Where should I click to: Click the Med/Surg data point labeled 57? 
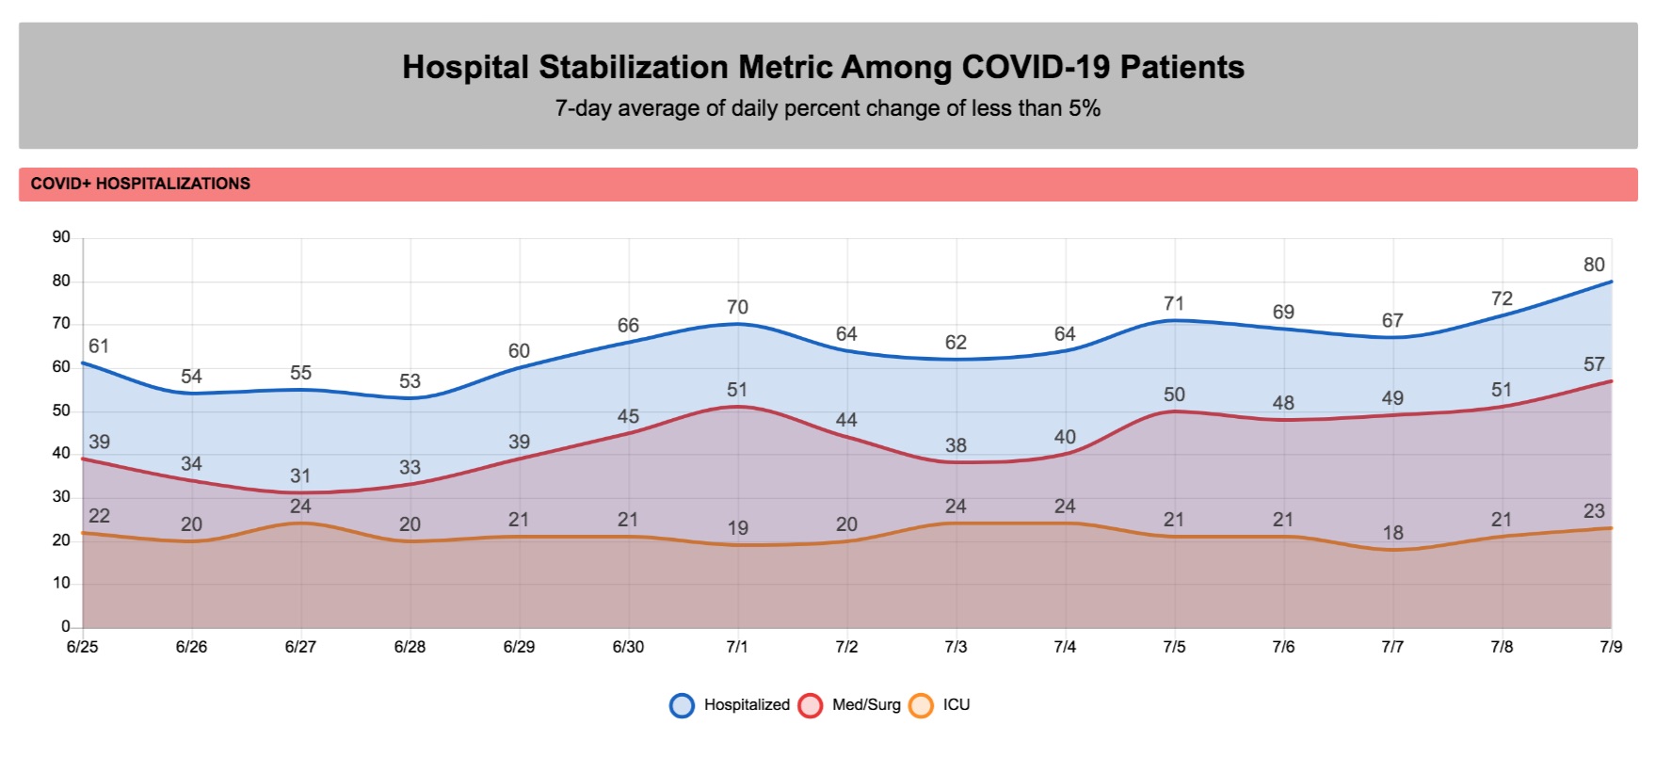tap(1611, 381)
